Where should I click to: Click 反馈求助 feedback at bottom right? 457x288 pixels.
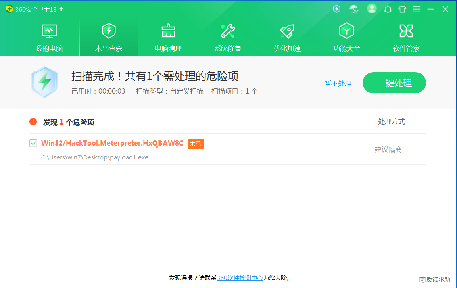point(435,280)
